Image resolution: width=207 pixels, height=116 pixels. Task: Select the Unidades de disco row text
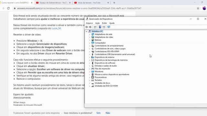click(102, 83)
